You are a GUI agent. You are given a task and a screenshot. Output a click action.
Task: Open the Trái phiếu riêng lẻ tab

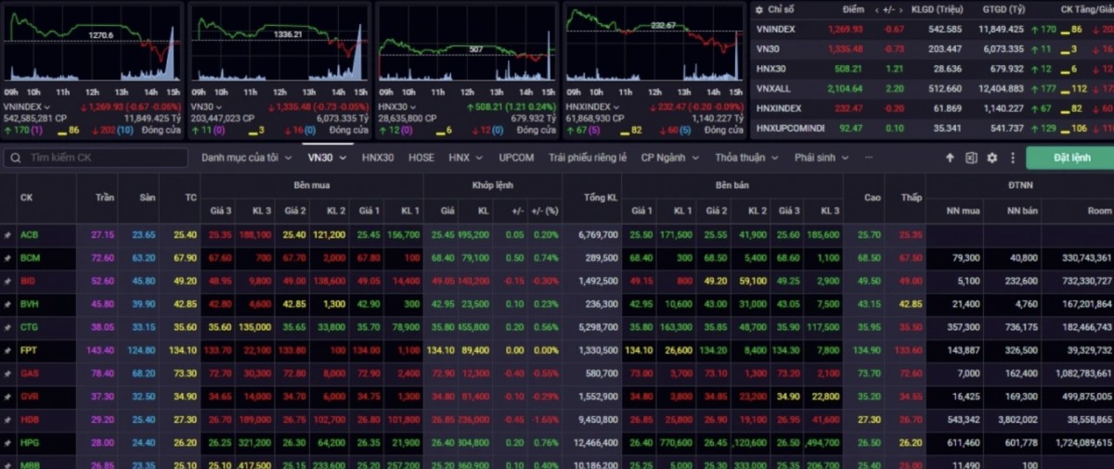588,158
